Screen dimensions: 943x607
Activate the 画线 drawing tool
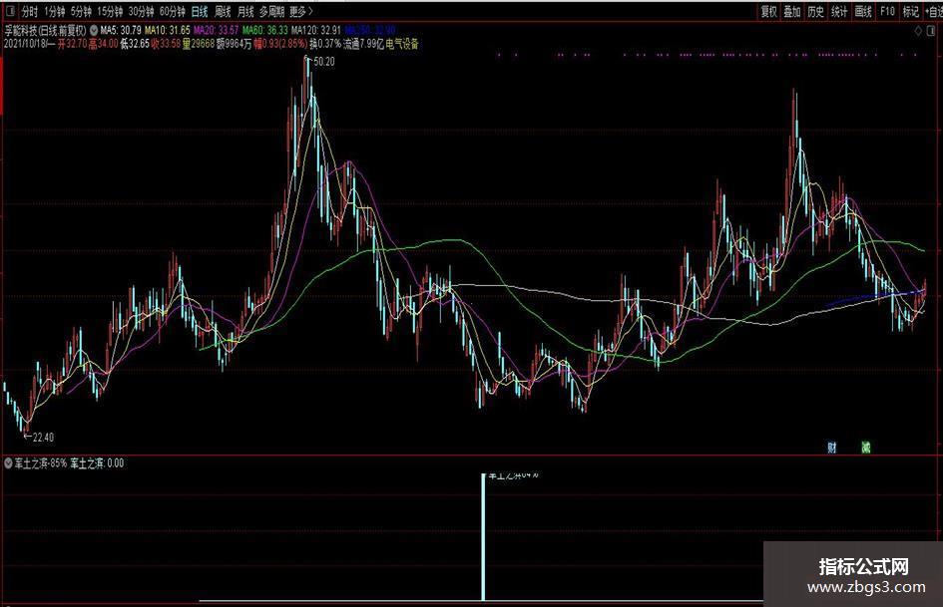click(x=863, y=11)
